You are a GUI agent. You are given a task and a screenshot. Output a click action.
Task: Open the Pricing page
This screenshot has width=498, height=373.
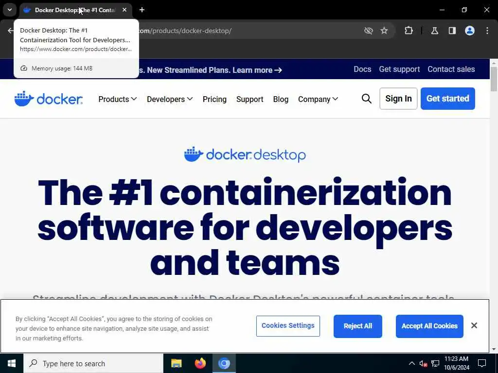[x=214, y=99]
